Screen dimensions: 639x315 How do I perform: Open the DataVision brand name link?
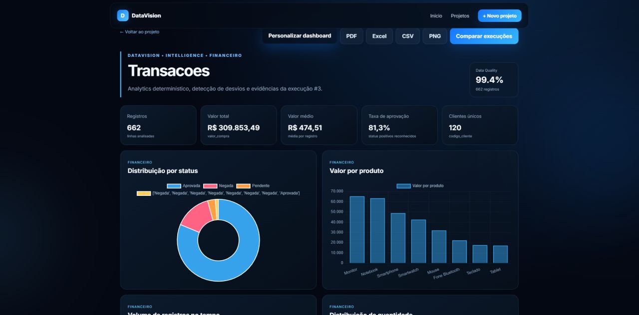pos(146,15)
